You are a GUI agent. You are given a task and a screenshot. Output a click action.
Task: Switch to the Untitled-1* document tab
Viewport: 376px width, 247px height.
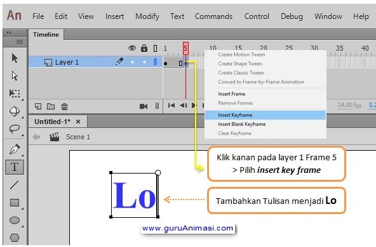tap(53, 122)
